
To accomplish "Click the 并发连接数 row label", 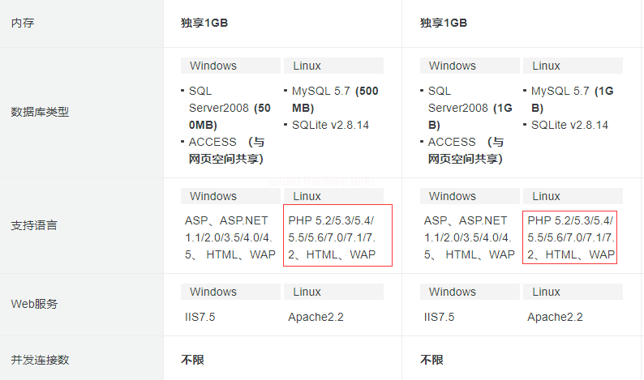I will pyautogui.click(x=40, y=359).
